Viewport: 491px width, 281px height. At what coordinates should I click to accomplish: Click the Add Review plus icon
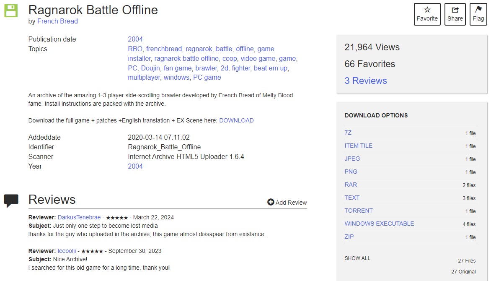pyautogui.click(x=271, y=202)
